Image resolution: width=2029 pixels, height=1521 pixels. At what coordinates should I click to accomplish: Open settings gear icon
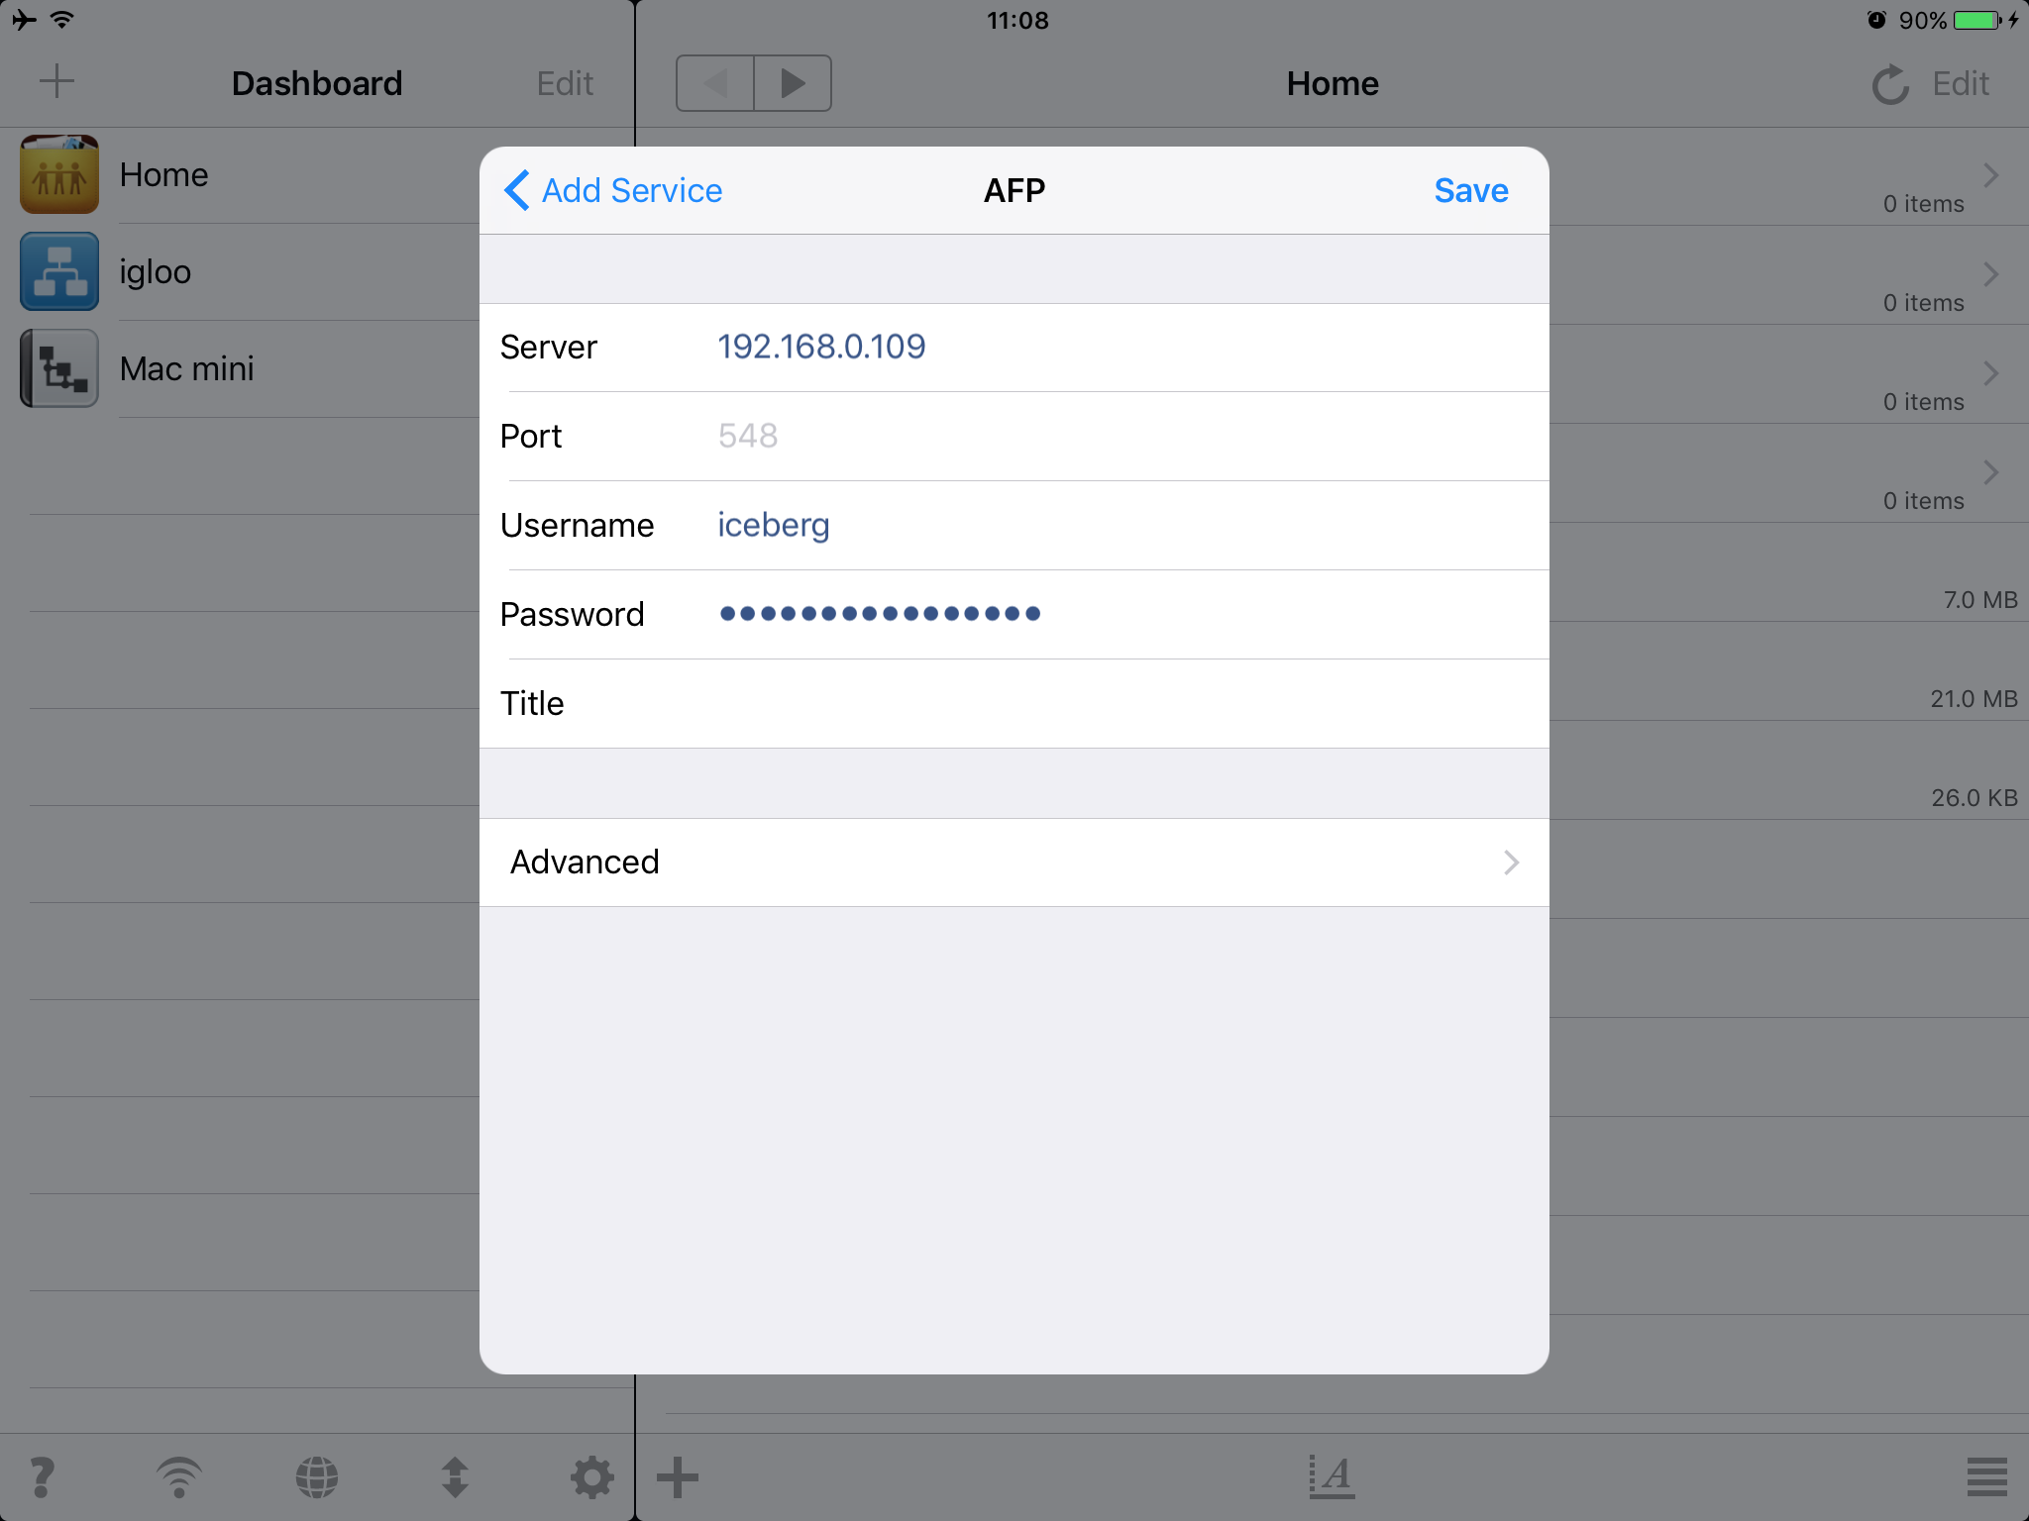pos(591,1477)
